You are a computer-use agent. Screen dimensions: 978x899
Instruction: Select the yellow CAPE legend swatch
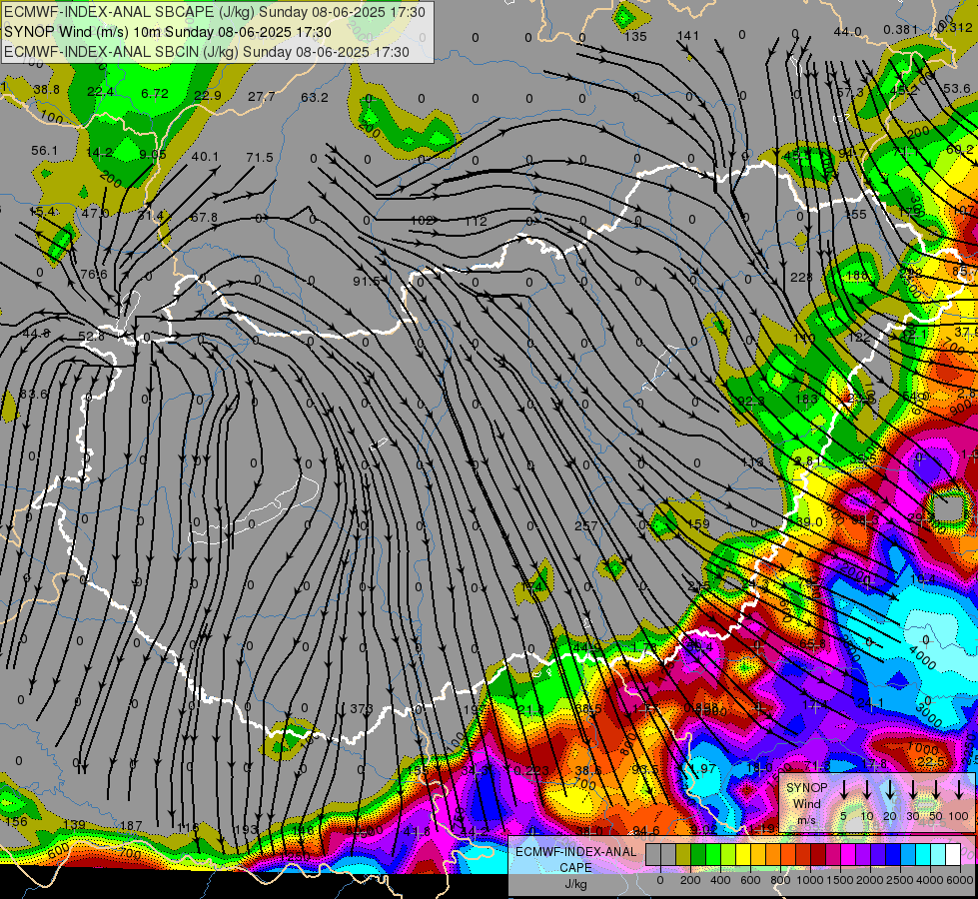tap(743, 855)
